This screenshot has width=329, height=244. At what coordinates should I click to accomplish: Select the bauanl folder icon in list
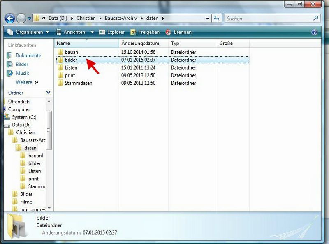coord(60,52)
